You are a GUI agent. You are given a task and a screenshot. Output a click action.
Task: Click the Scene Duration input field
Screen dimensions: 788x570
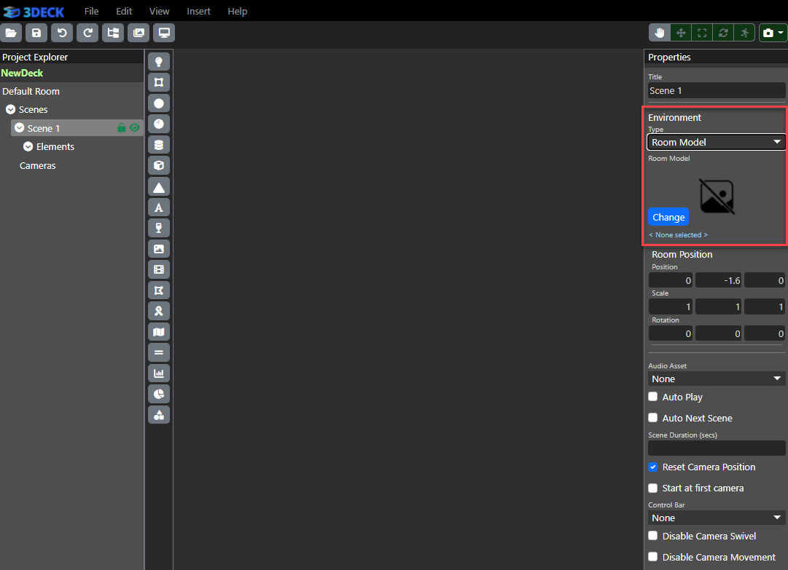coord(716,448)
